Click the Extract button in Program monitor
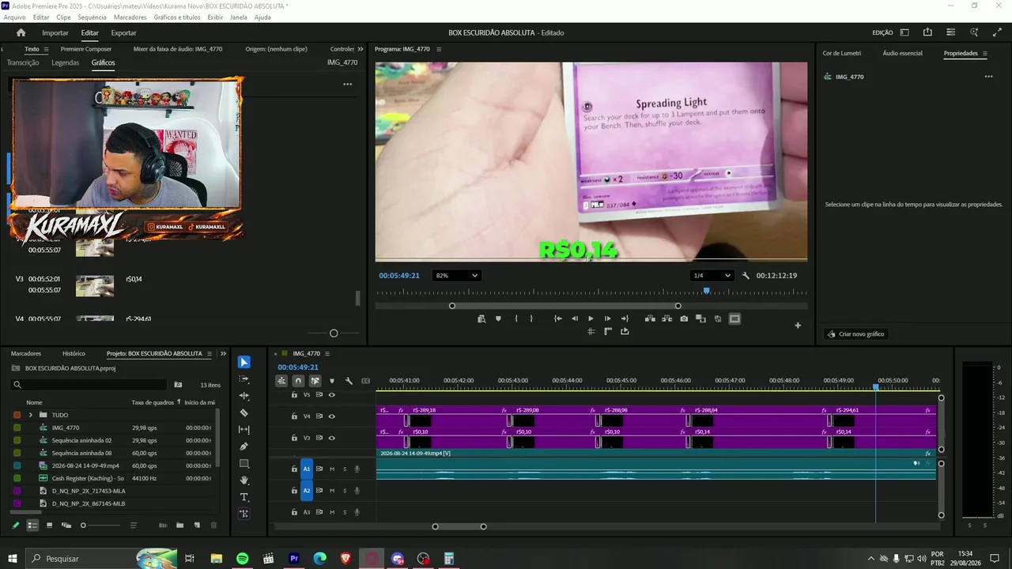The width and height of the screenshot is (1012, 569). pos(667,318)
